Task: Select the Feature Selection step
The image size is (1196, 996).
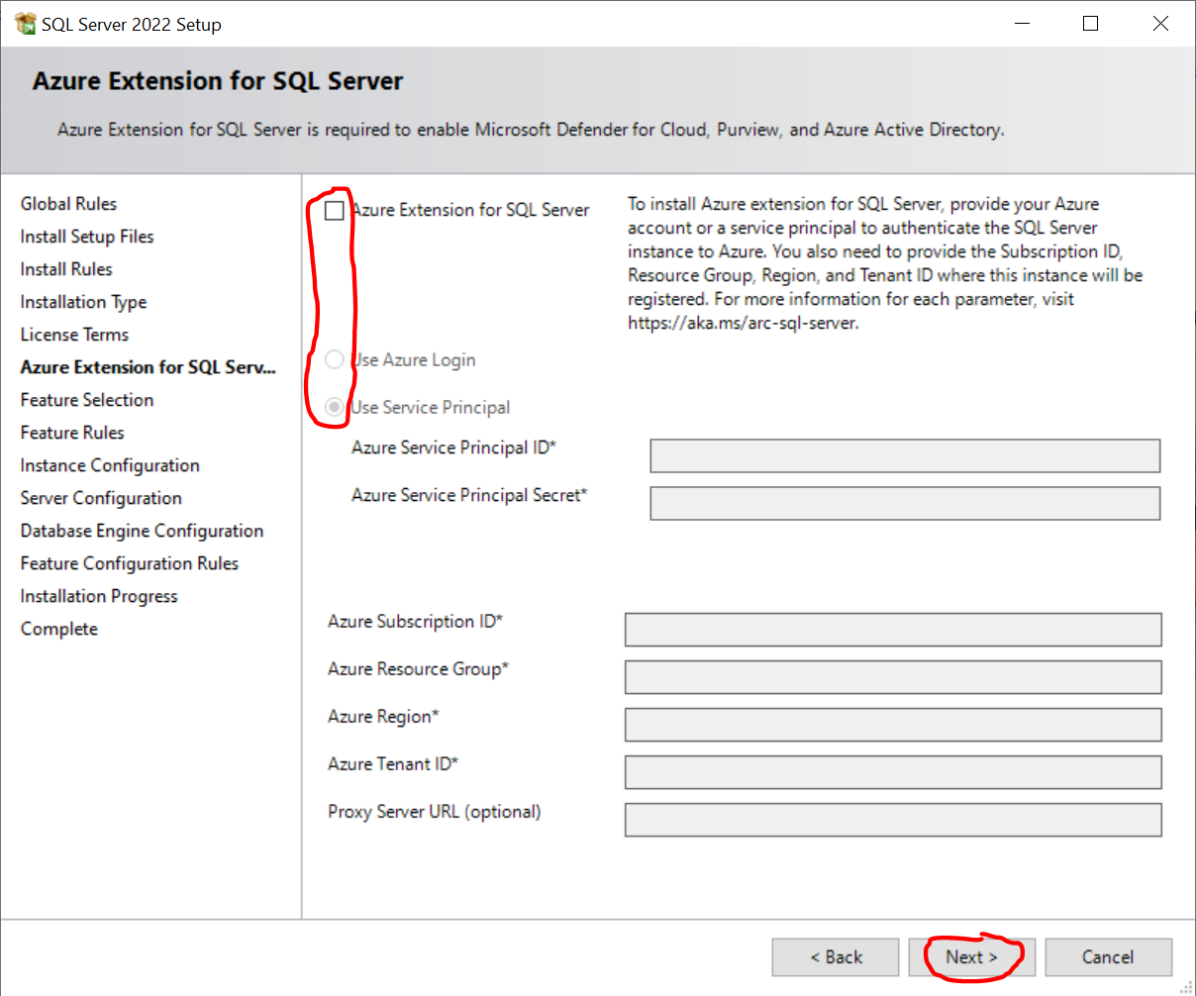Action: (87, 400)
